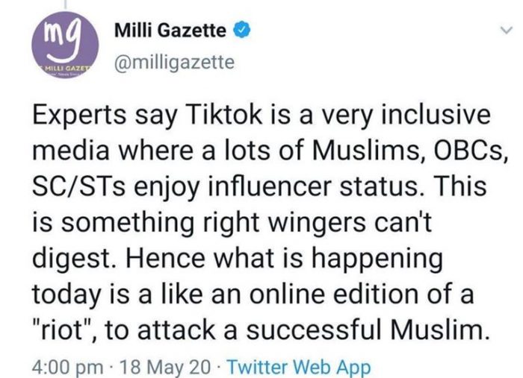Click the SC/STs text in tweet

coord(79,187)
